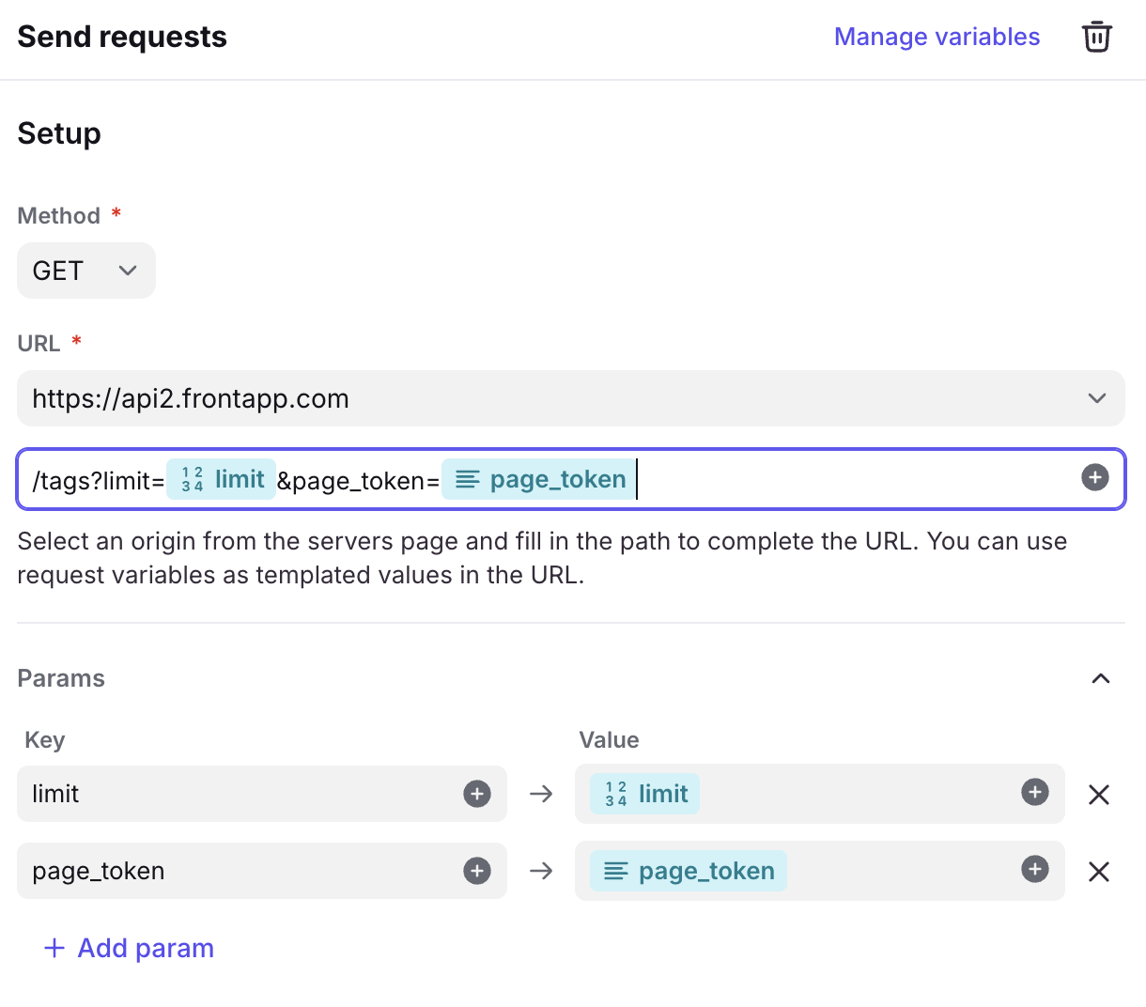The height and width of the screenshot is (1007, 1146).
Task: Select limit variable chip in URL path
Action: point(222,479)
